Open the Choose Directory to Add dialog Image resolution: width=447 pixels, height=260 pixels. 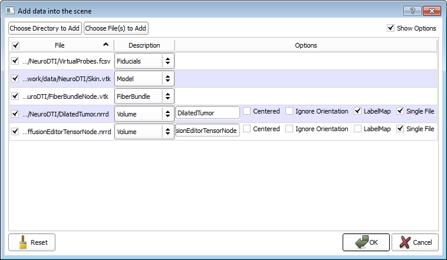pyautogui.click(x=45, y=28)
